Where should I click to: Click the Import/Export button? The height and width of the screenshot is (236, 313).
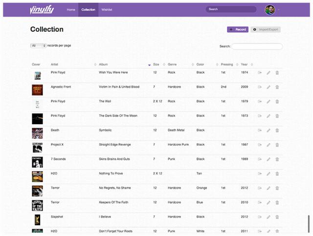tap(266, 29)
